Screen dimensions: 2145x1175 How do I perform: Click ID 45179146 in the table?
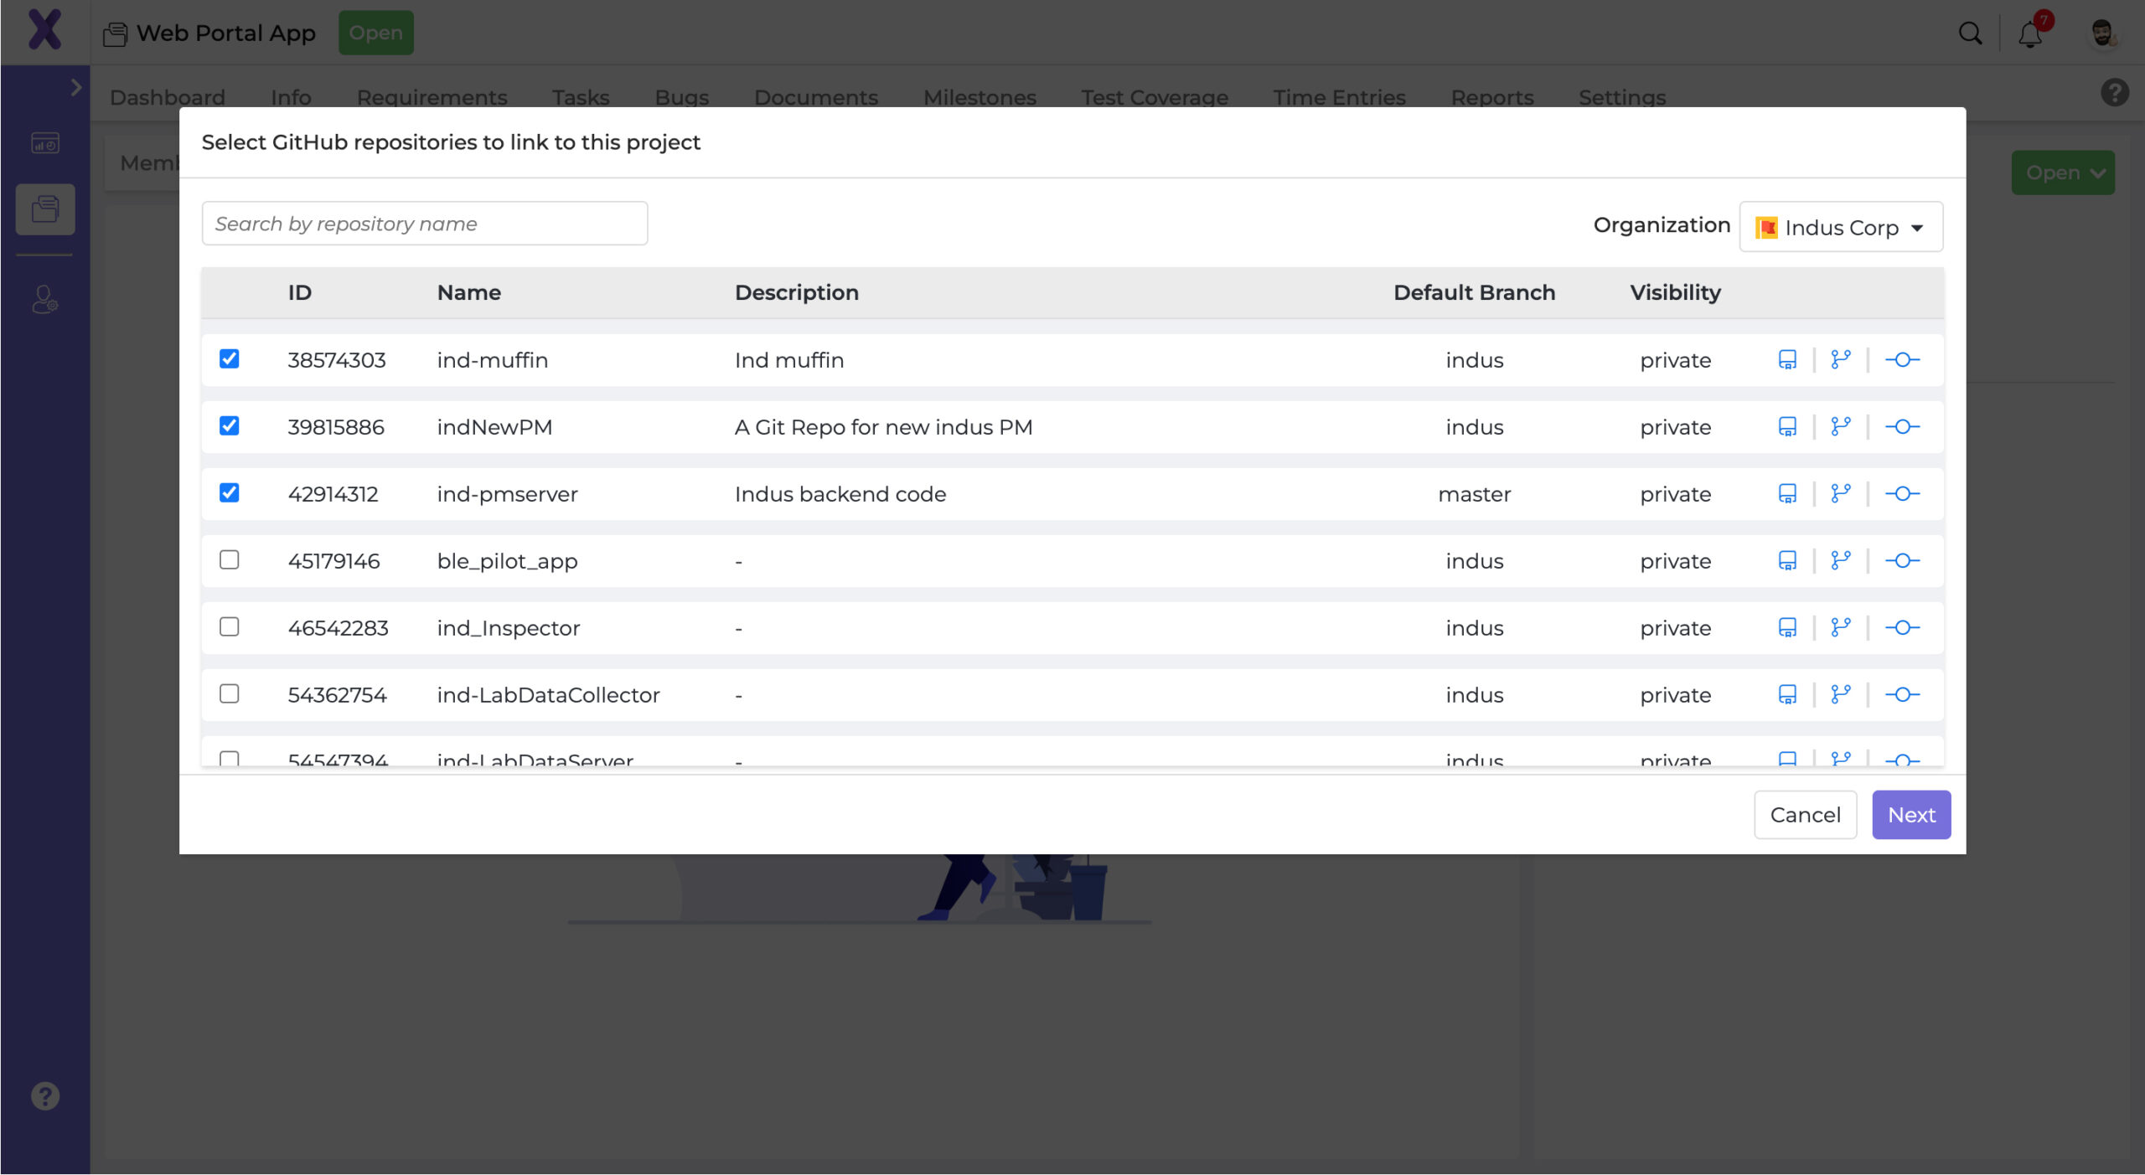(333, 561)
